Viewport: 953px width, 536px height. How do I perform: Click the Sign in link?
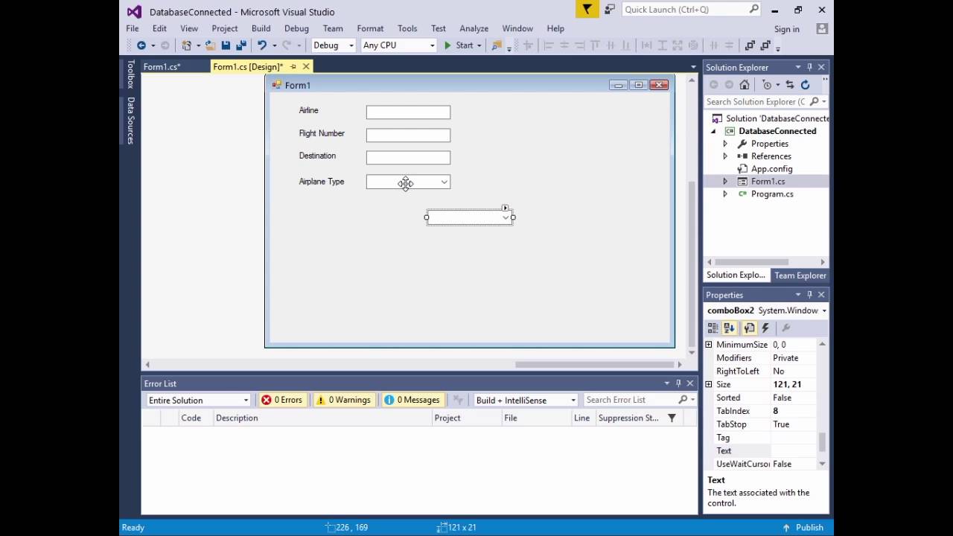click(x=786, y=29)
